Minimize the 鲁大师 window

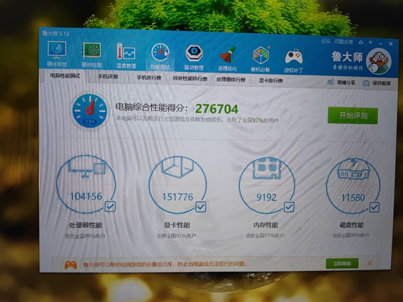pos(380,43)
